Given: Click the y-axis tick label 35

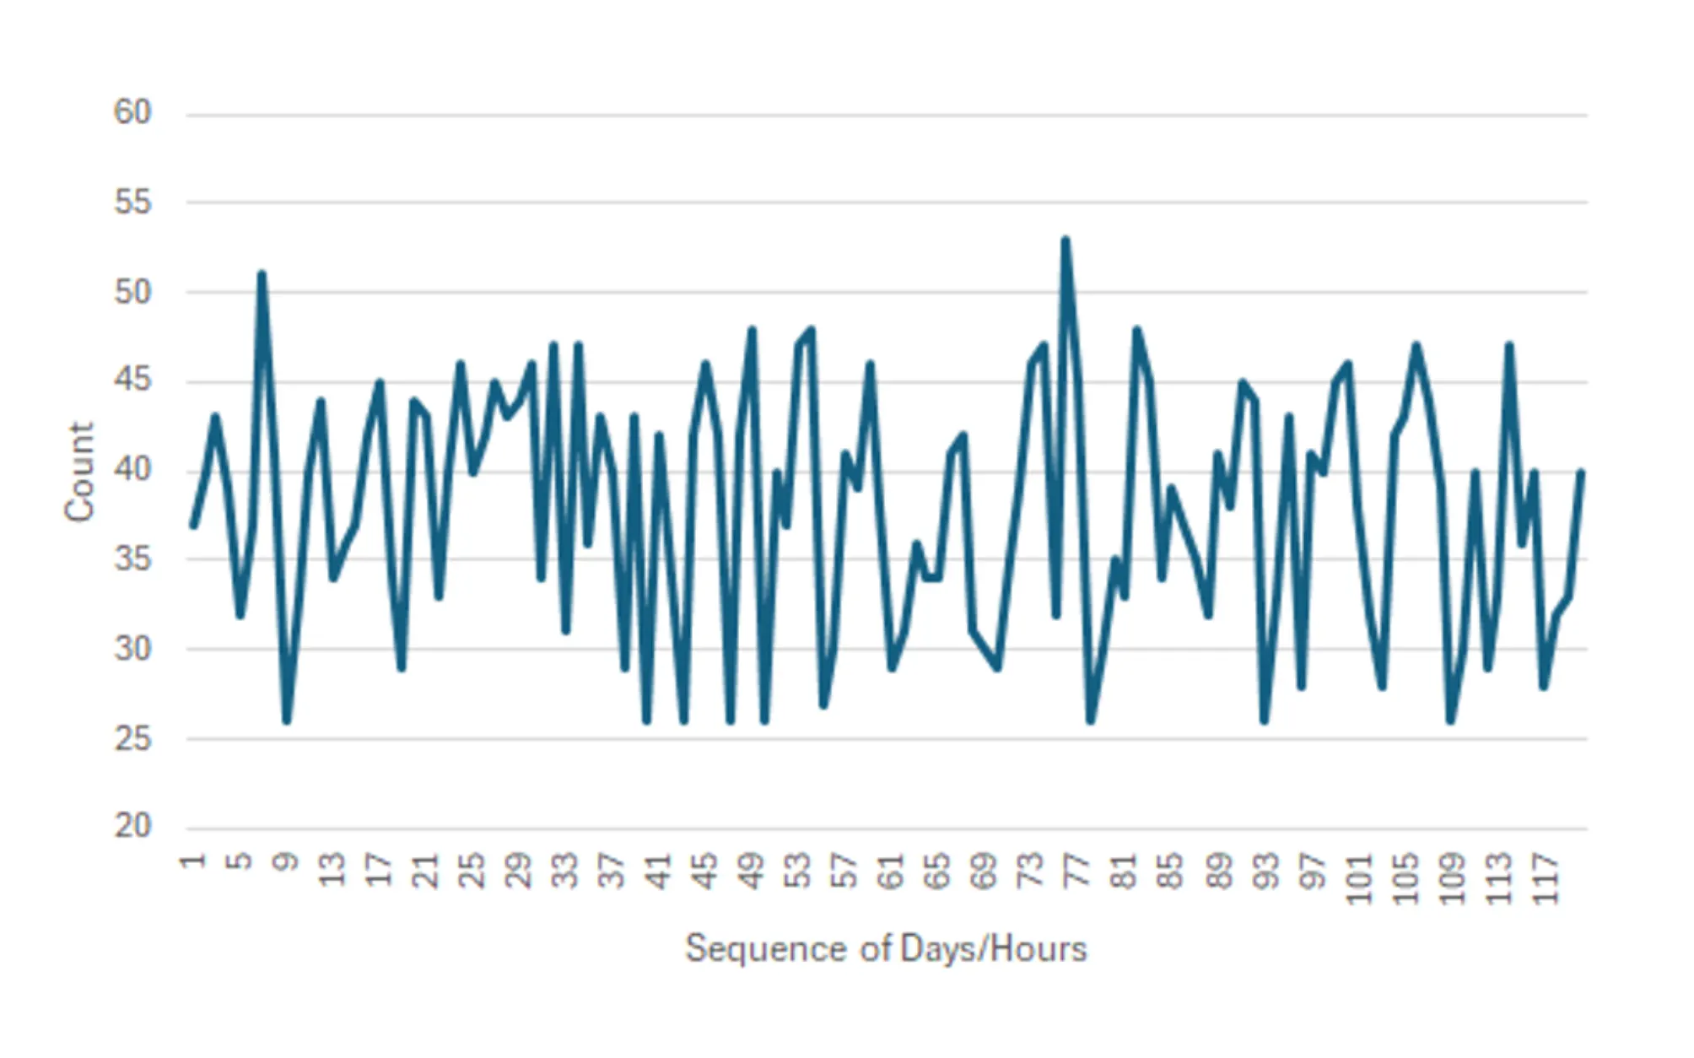Looking at the screenshot, I should coord(132,559).
